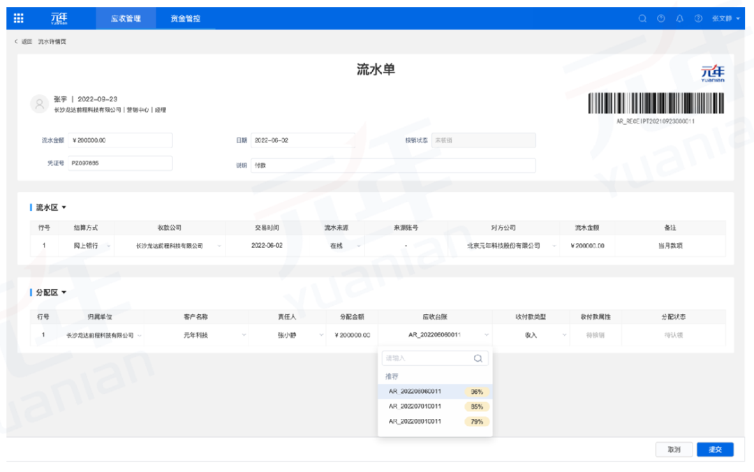The height and width of the screenshot is (472, 754).
Task: Switch to the 应收管理 tab
Action: [x=126, y=18]
